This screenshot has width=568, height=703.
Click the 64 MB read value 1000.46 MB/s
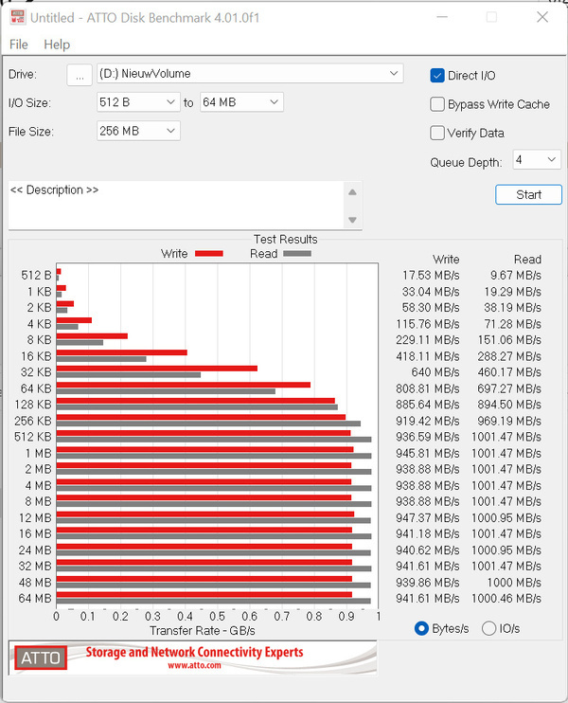pos(506,598)
